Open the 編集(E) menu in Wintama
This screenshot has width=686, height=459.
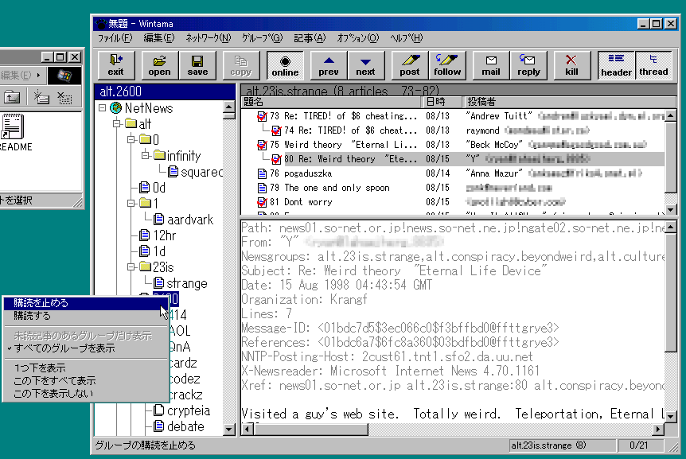(x=159, y=38)
